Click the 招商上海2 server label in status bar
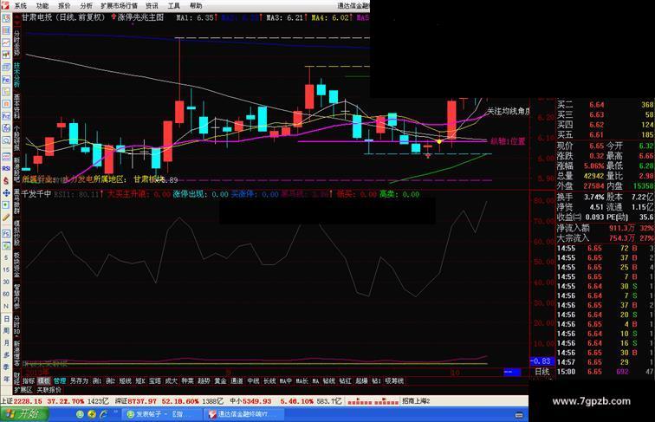655x422 pixels. [416, 401]
